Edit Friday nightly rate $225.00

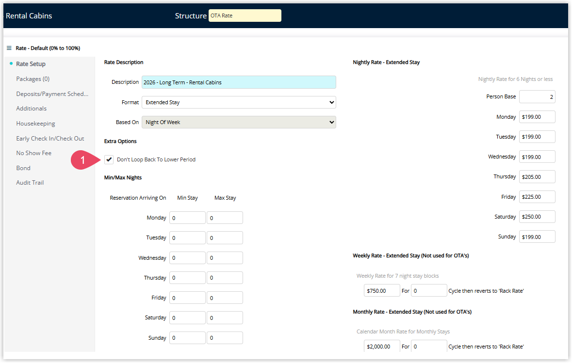(x=537, y=197)
